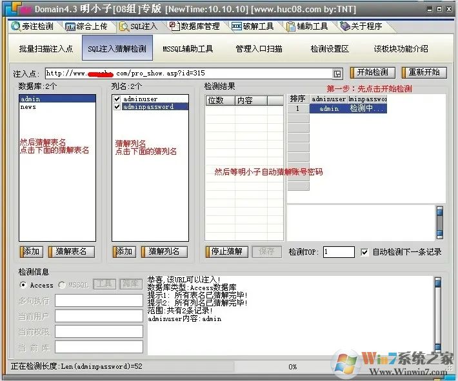Viewport: 458px width, 381px height.
Task: Click the 破解工具 tab icon
Action: (237, 26)
